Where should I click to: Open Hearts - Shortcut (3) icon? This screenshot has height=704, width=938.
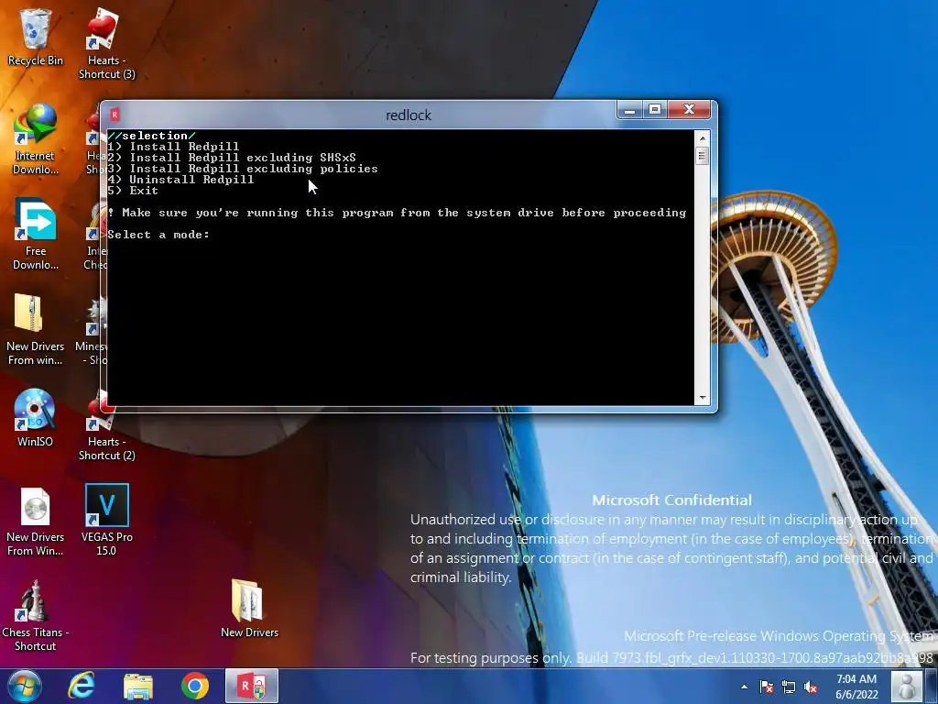(106, 44)
